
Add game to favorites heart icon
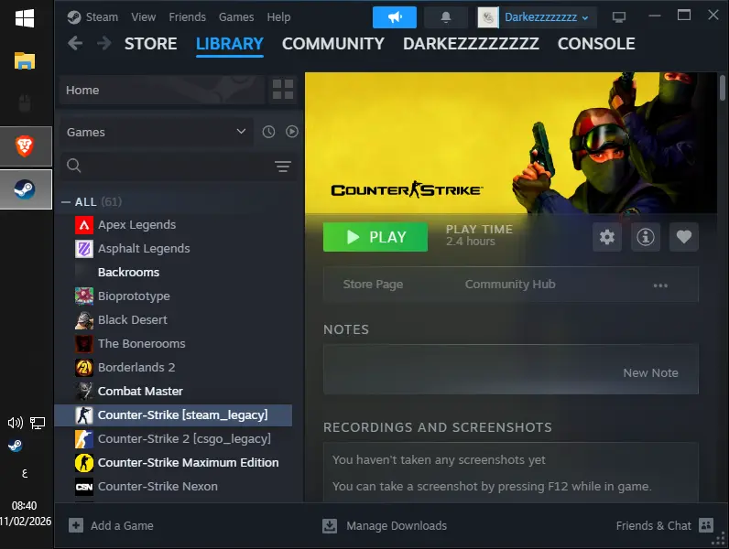coord(683,237)
